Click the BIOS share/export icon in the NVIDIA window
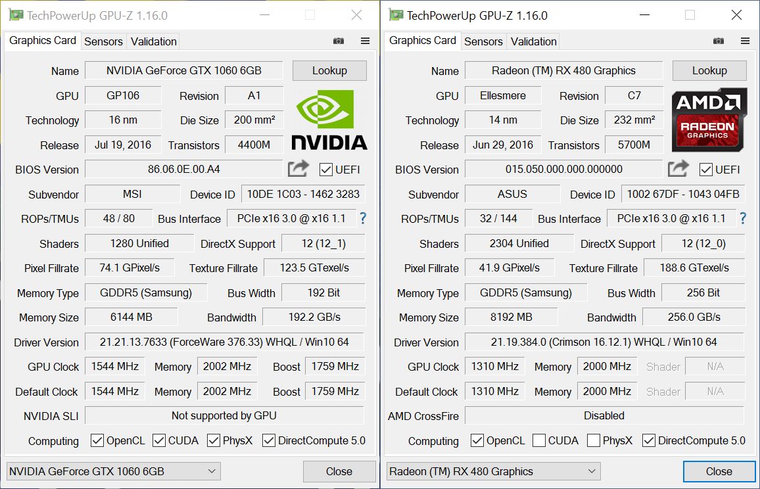Screen dimensions: 760x489 (298, 169)
